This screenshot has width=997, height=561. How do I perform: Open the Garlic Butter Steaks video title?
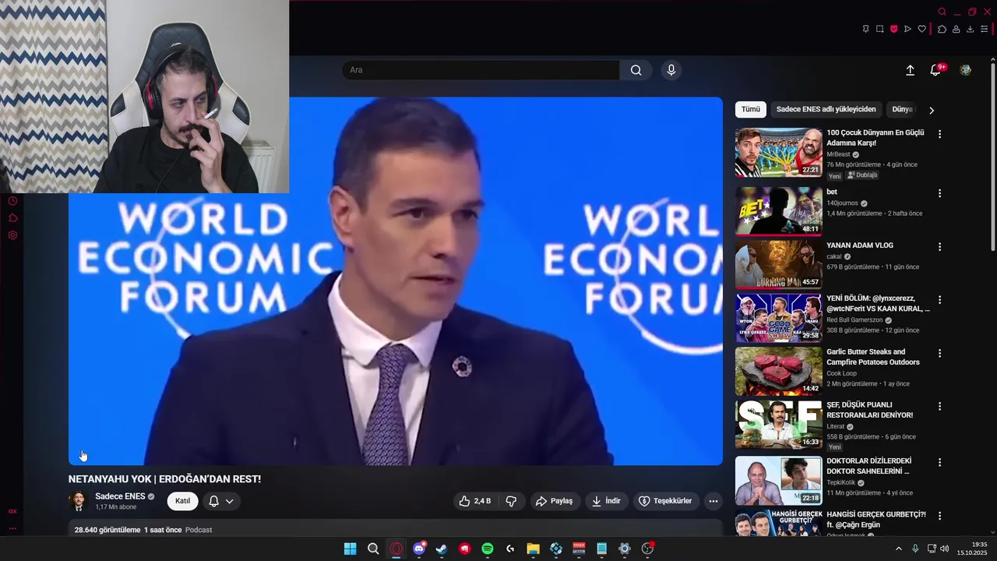(873, 357)
